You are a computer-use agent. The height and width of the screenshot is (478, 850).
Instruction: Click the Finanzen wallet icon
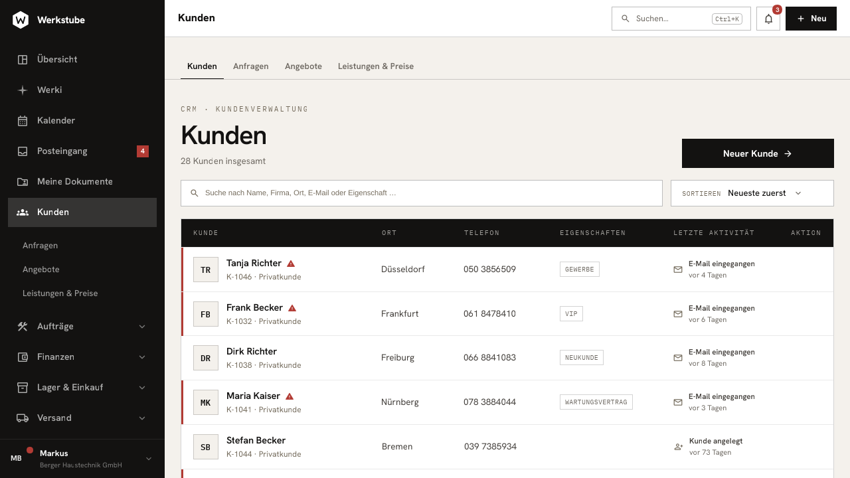click(x=23, y=357)
